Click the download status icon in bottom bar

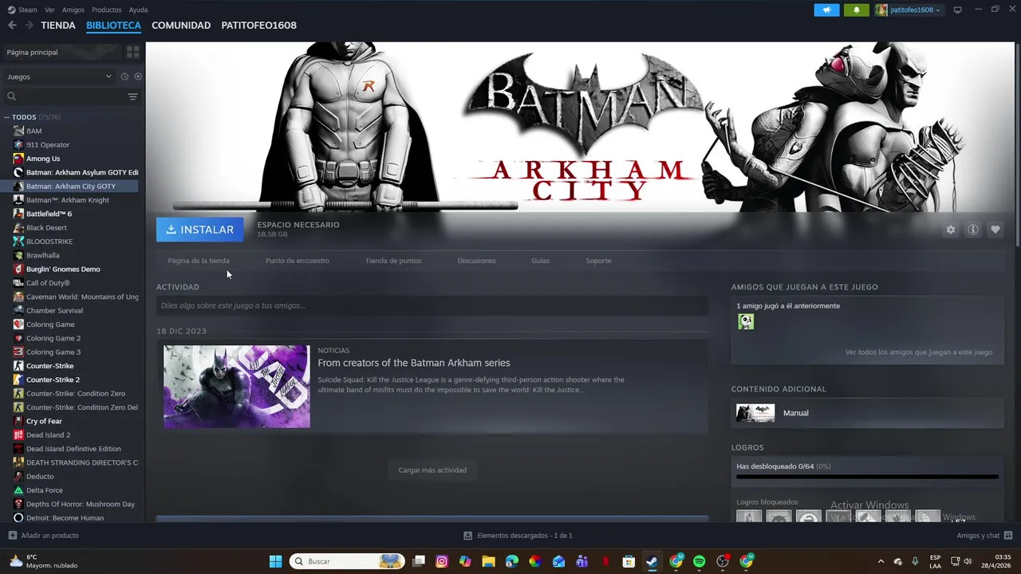coord(468,536)
